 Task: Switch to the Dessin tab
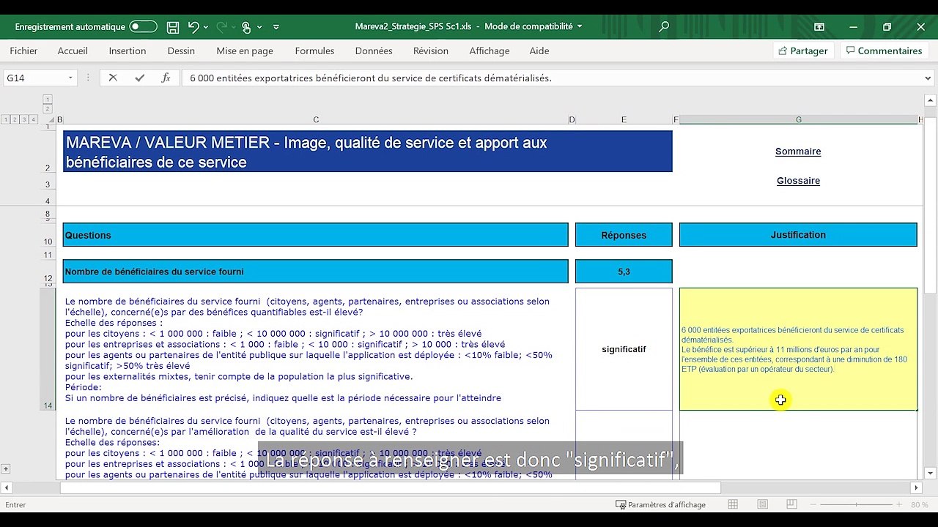[181, 51]
